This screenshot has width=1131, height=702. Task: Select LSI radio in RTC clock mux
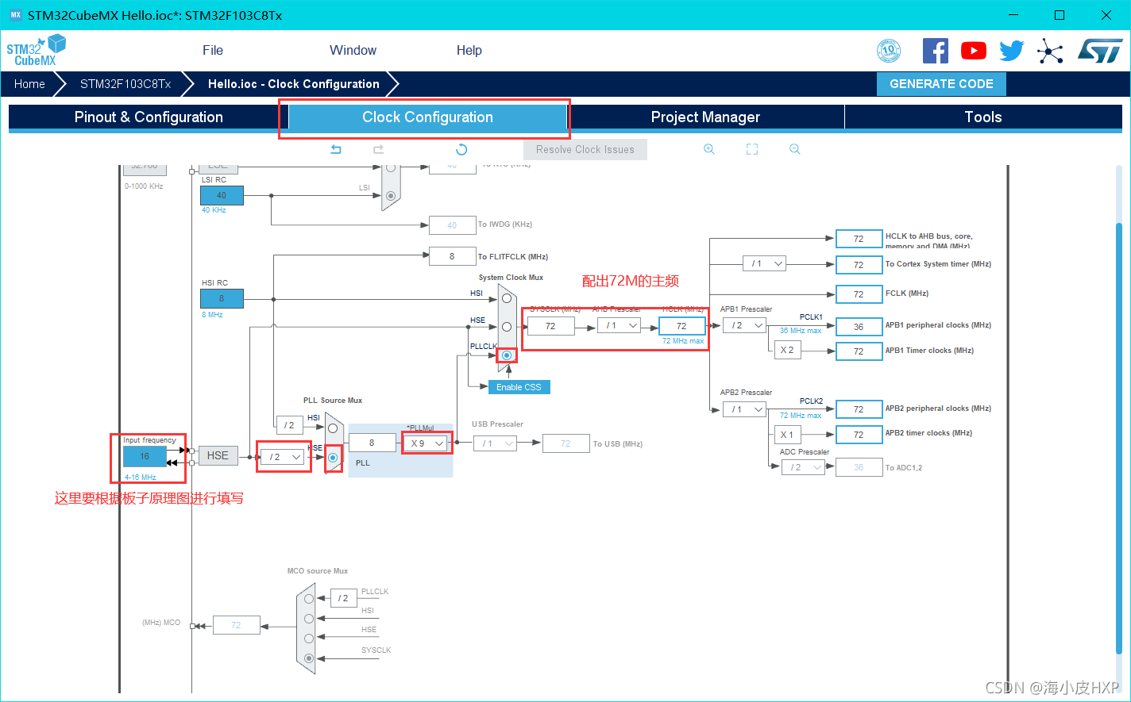pos(390,195)
